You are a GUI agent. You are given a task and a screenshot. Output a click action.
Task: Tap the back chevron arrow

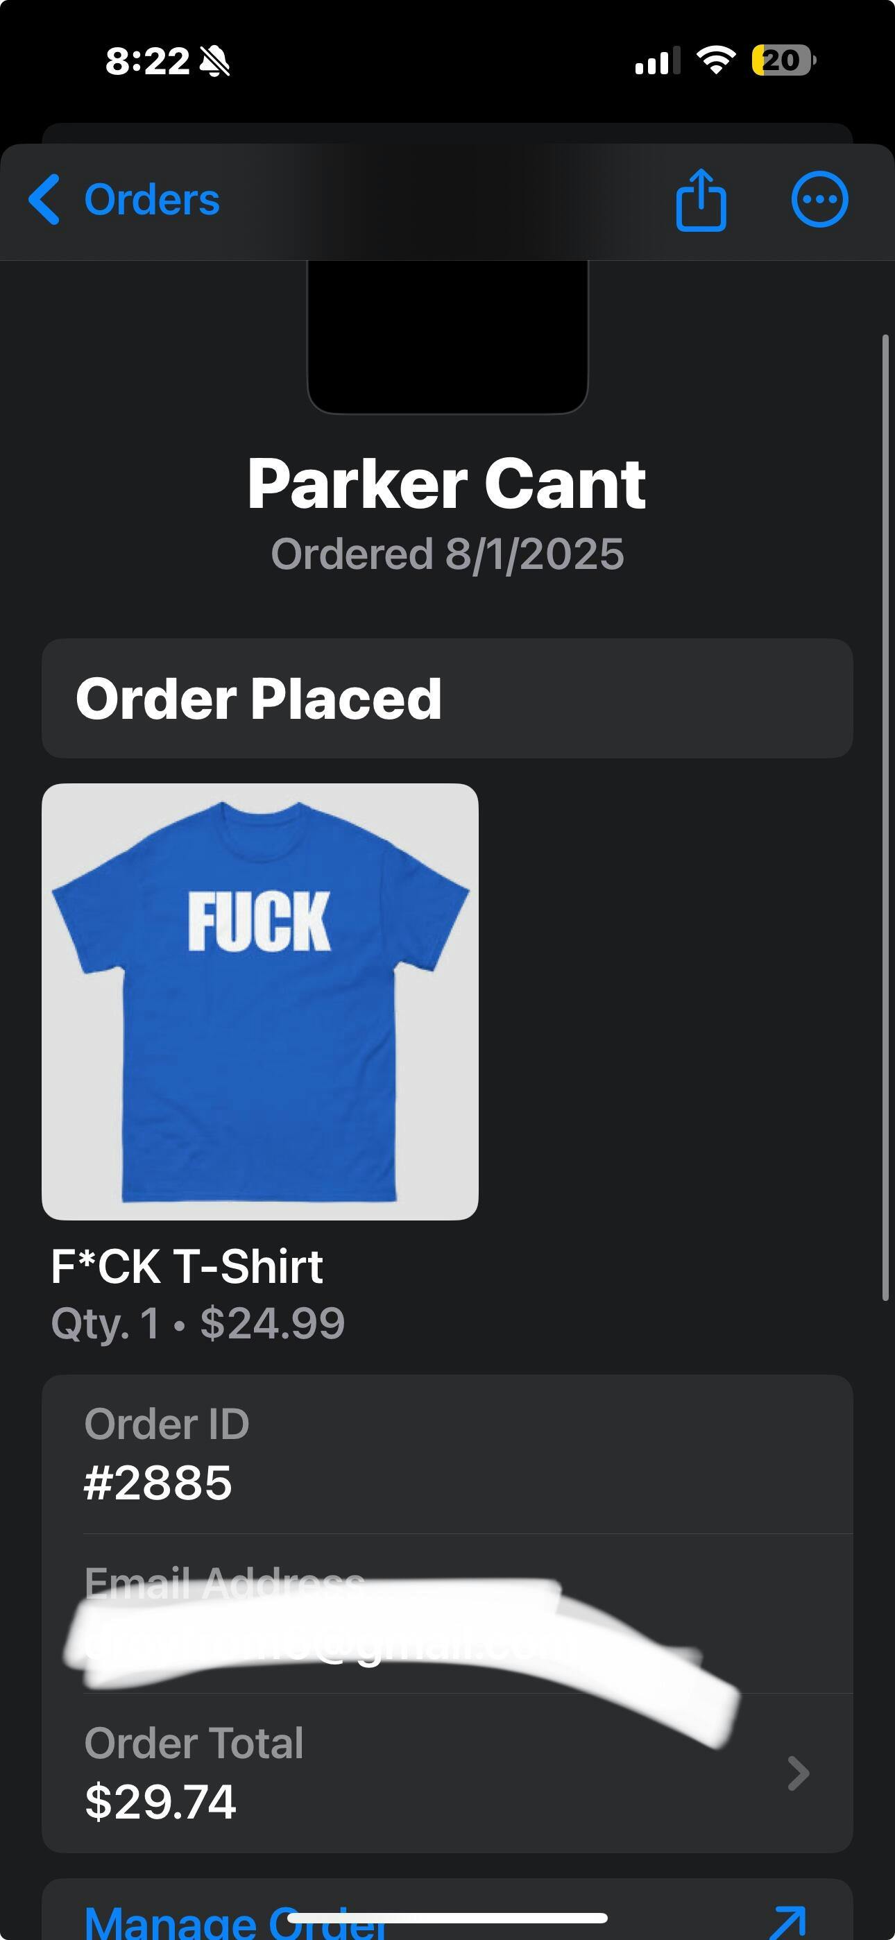(x=44, y=200)
